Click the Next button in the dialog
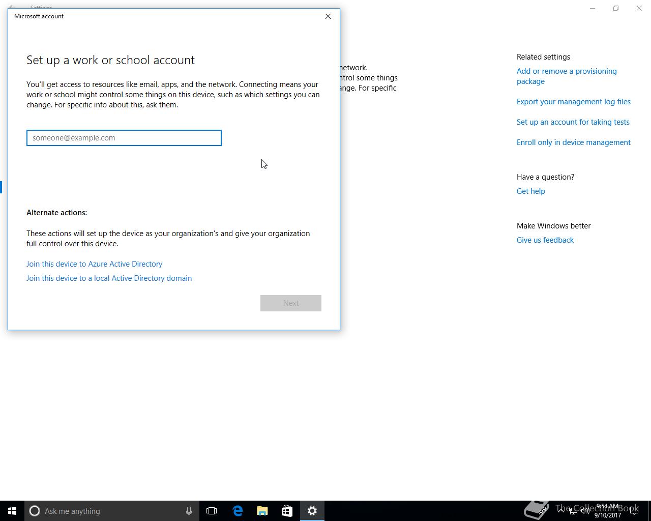The height and width of the screenshot is (521, 651). 291,303
